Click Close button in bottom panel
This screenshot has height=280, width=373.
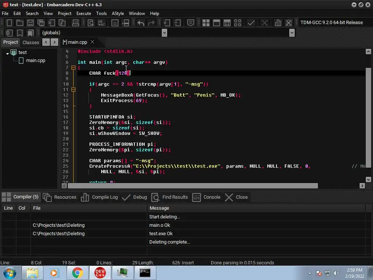coord(236,197)
